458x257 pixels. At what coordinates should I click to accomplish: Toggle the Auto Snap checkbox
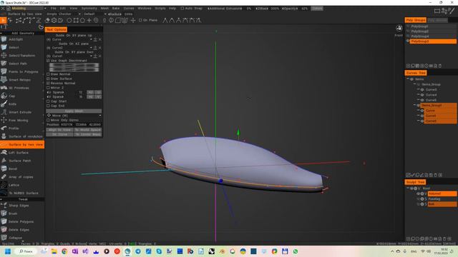click(182, 9)
